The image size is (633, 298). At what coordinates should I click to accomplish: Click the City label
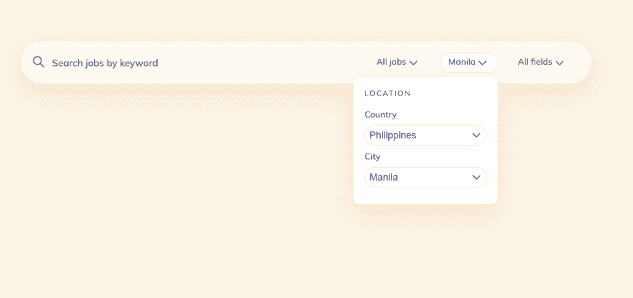pyautogui.click(x=372, y=157)
